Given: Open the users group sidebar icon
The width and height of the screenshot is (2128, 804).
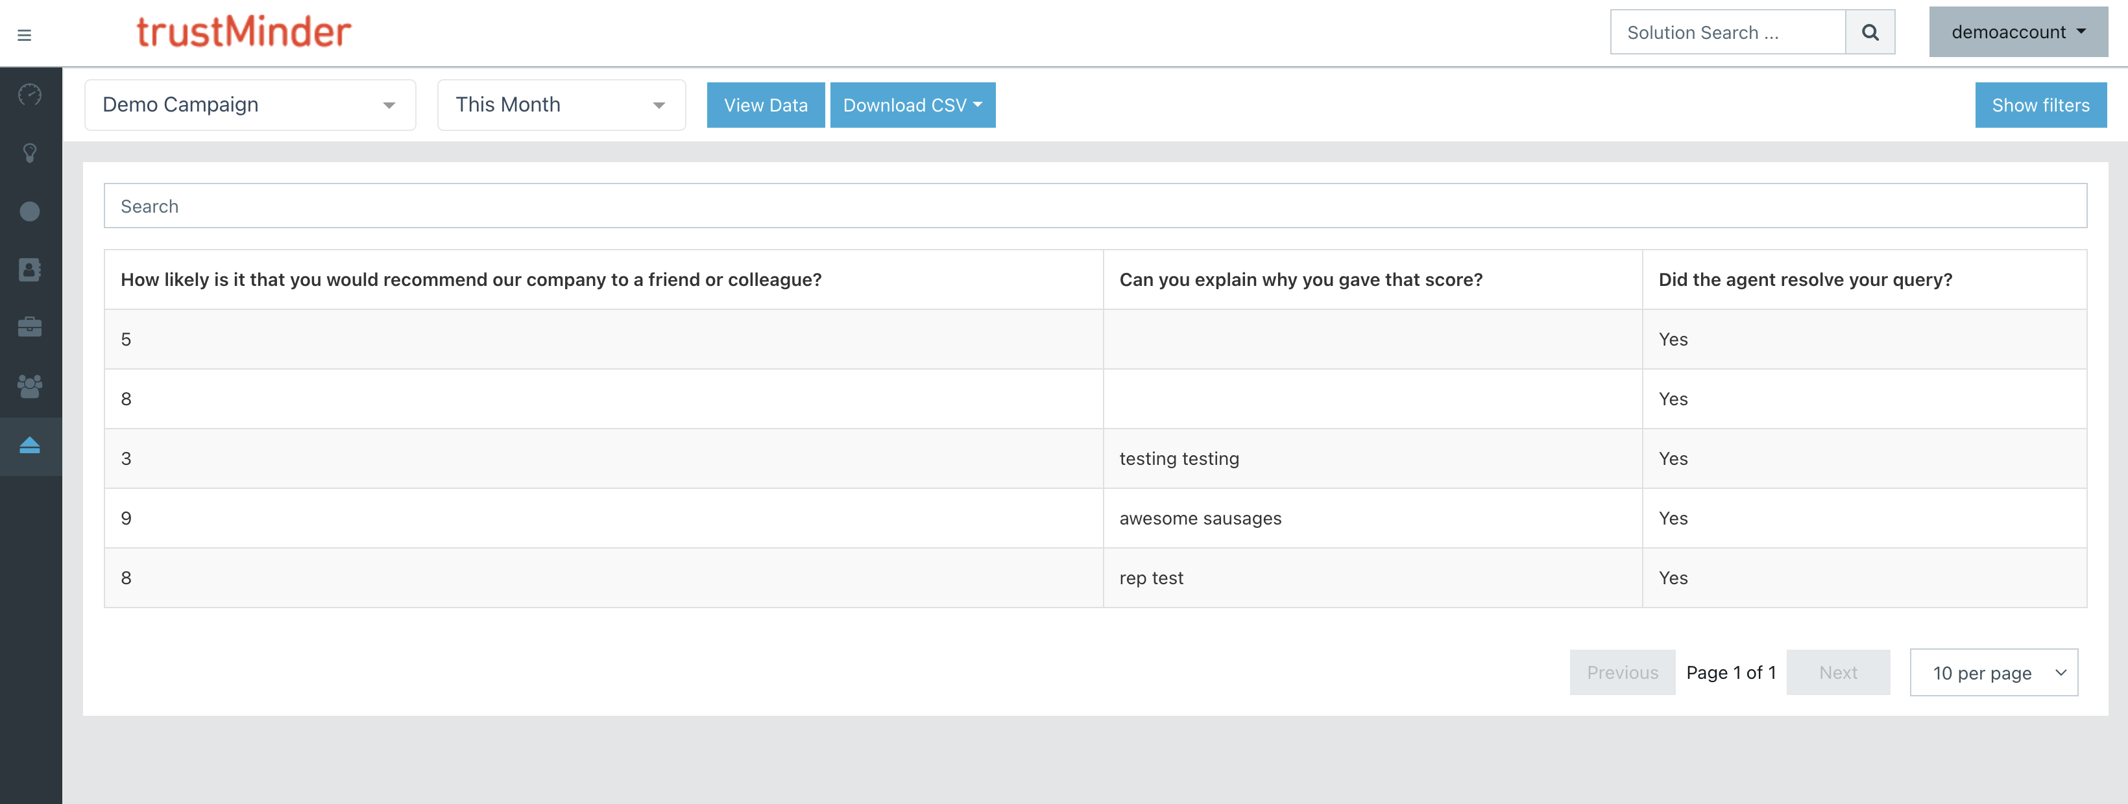Looking at the screenshot, I should click(30, 386).
